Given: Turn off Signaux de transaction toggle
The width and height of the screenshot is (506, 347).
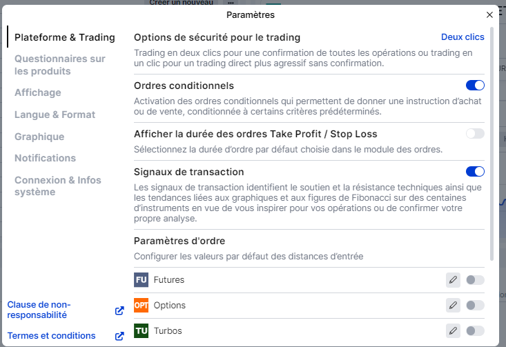Looking at the screenshot, I should [475, 172].
